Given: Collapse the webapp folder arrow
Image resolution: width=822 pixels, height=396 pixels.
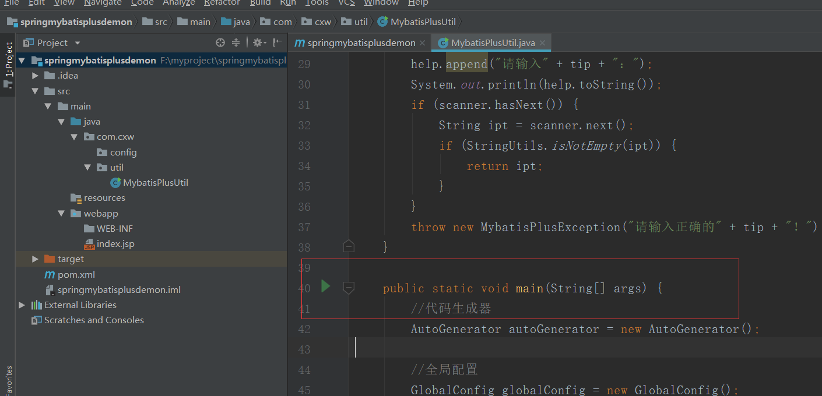Looking at the screenshot, I should pos(61,214).
